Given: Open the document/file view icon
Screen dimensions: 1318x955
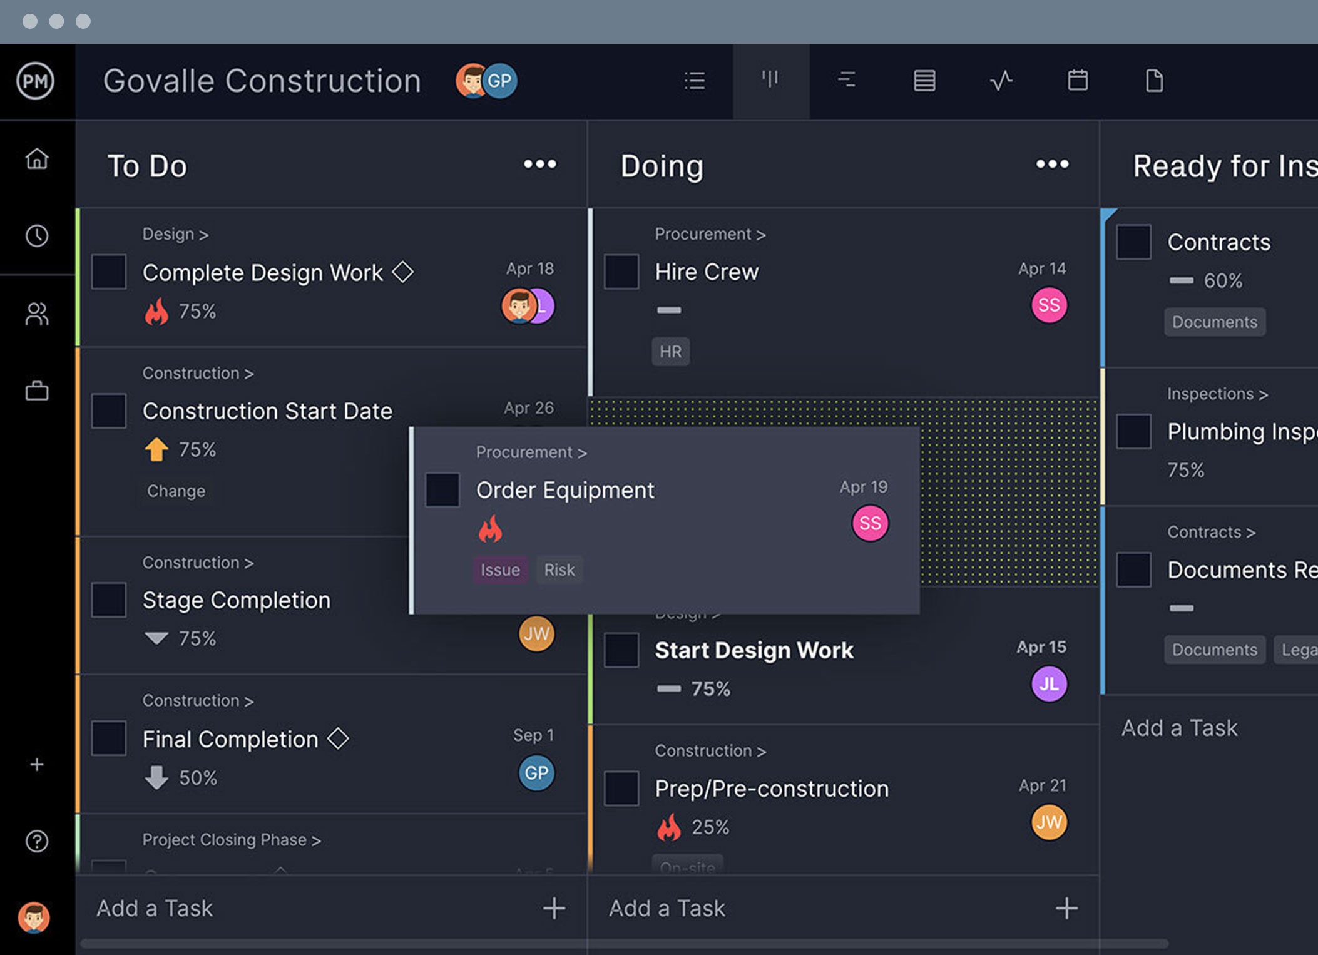Looking at the screenshot, I should point(1153,79).
